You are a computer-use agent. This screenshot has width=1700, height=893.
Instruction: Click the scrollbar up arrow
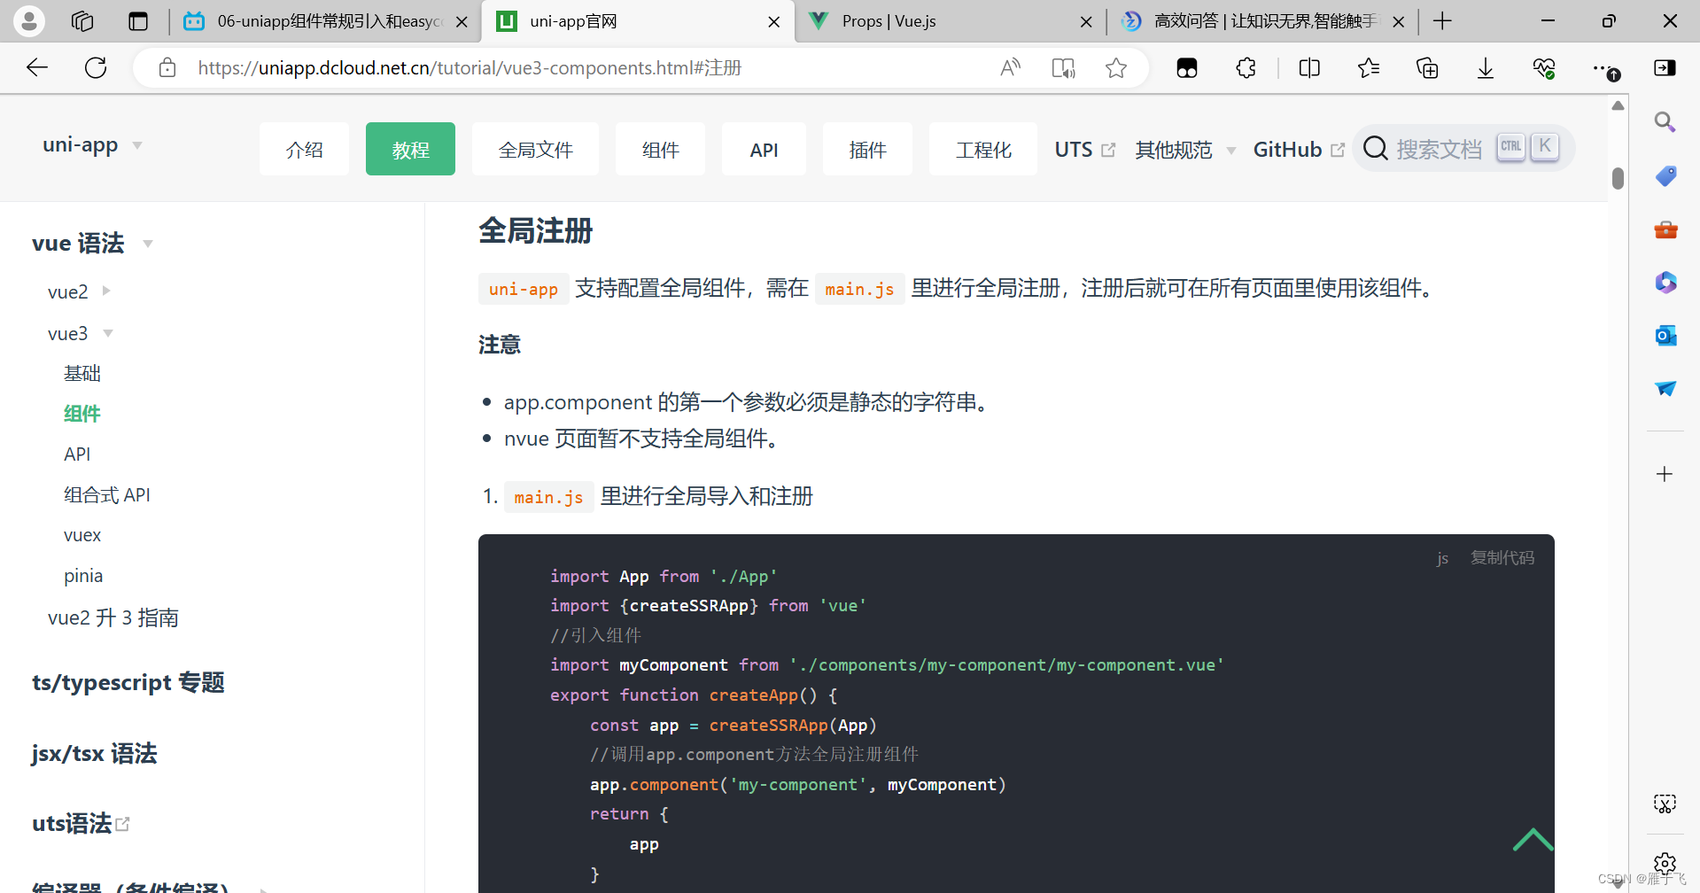click(x=1618, y=105)
